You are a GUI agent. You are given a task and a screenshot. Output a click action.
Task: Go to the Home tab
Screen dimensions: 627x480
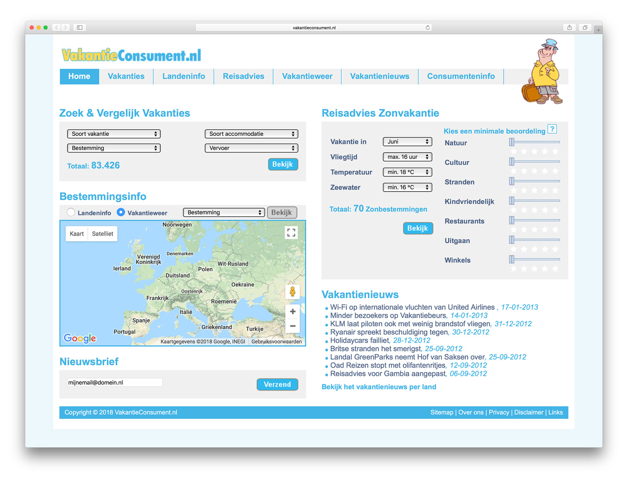(x=79, y=76)
